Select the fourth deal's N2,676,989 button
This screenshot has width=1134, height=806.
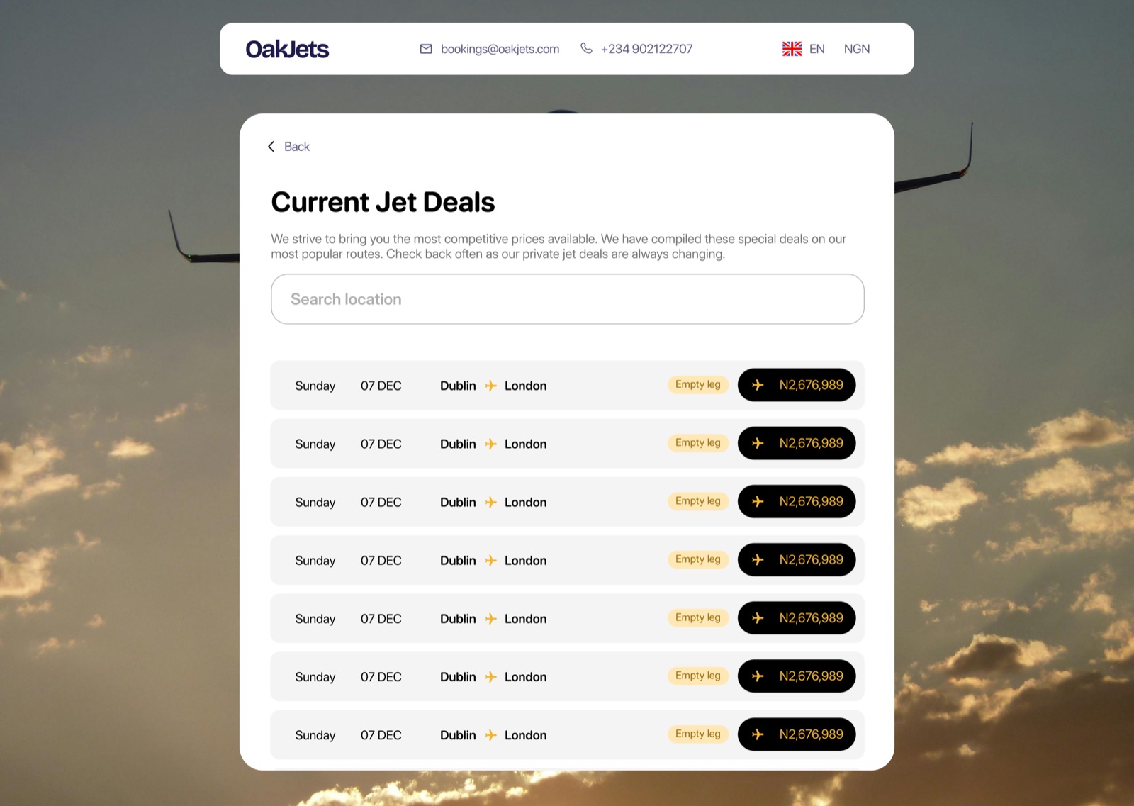coord(797,560)
